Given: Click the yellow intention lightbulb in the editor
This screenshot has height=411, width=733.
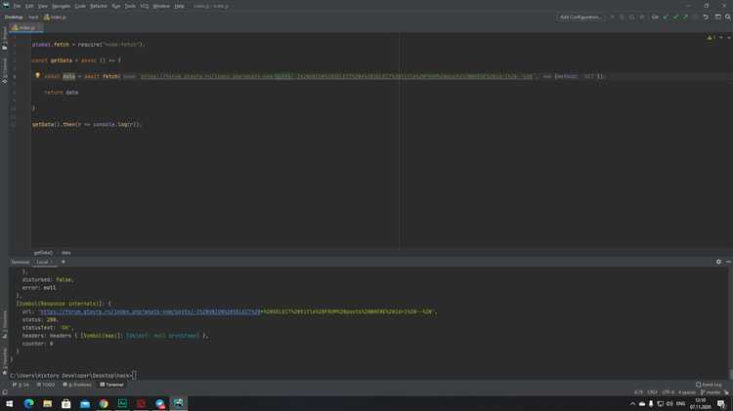Looking at the screenshot, I should (37, 75).
